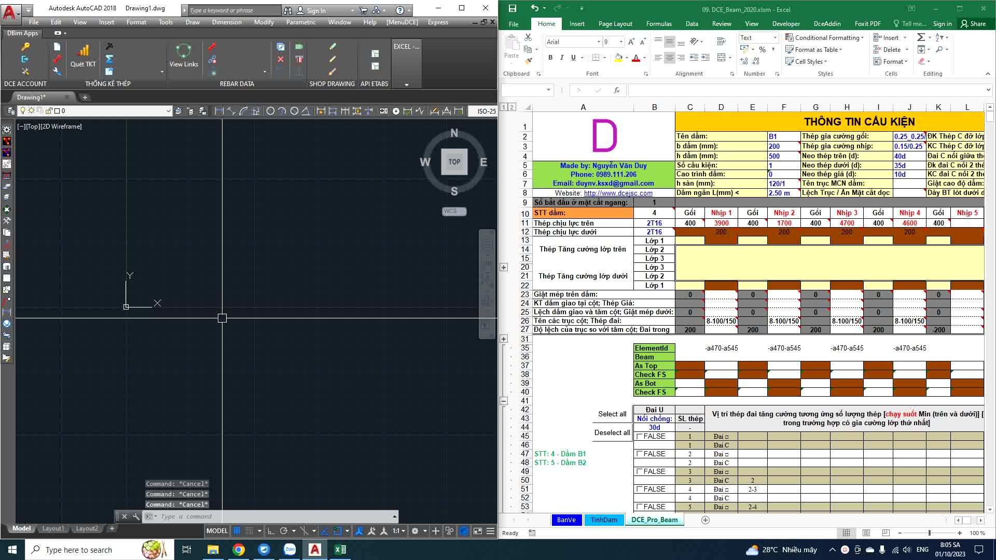This screenshot has height=560, width=996.
Task: Click the Format Painter brush in Excel
Action: point(529,61)
